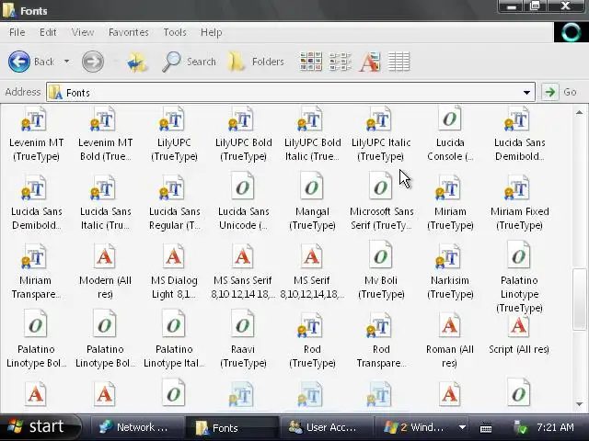589x441 pixels.
Task: Click the vertical scrollbar thumb
Action: coord(579,300)
